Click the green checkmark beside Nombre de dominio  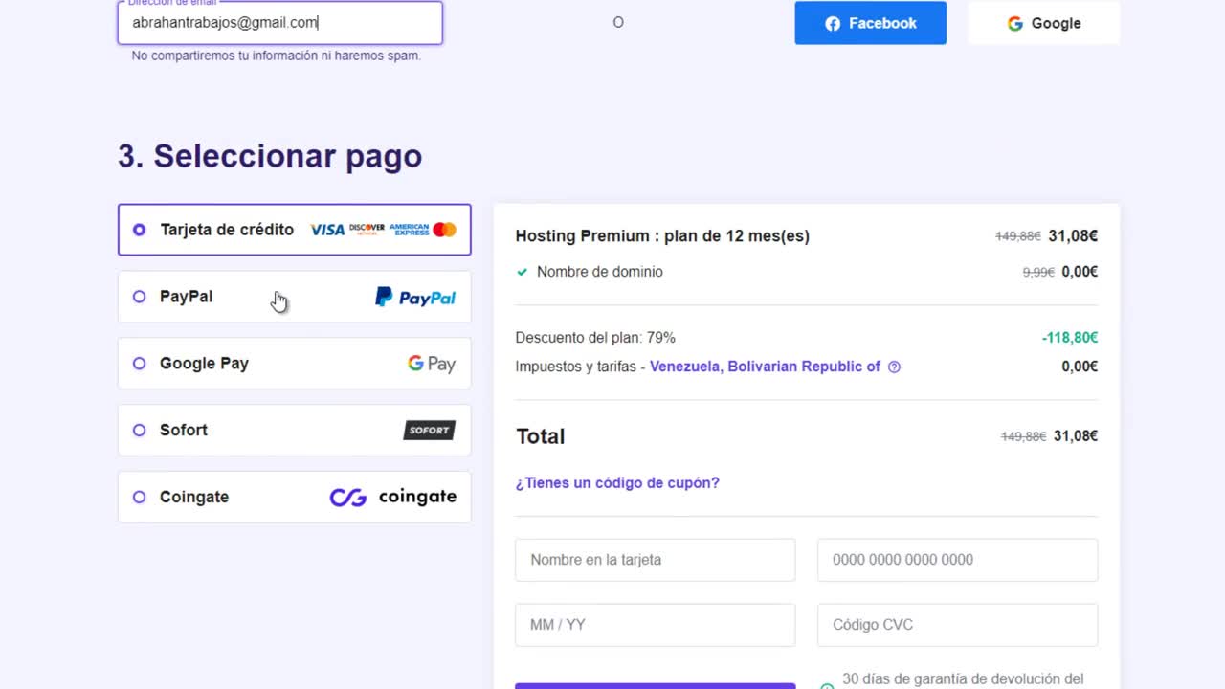522,272
